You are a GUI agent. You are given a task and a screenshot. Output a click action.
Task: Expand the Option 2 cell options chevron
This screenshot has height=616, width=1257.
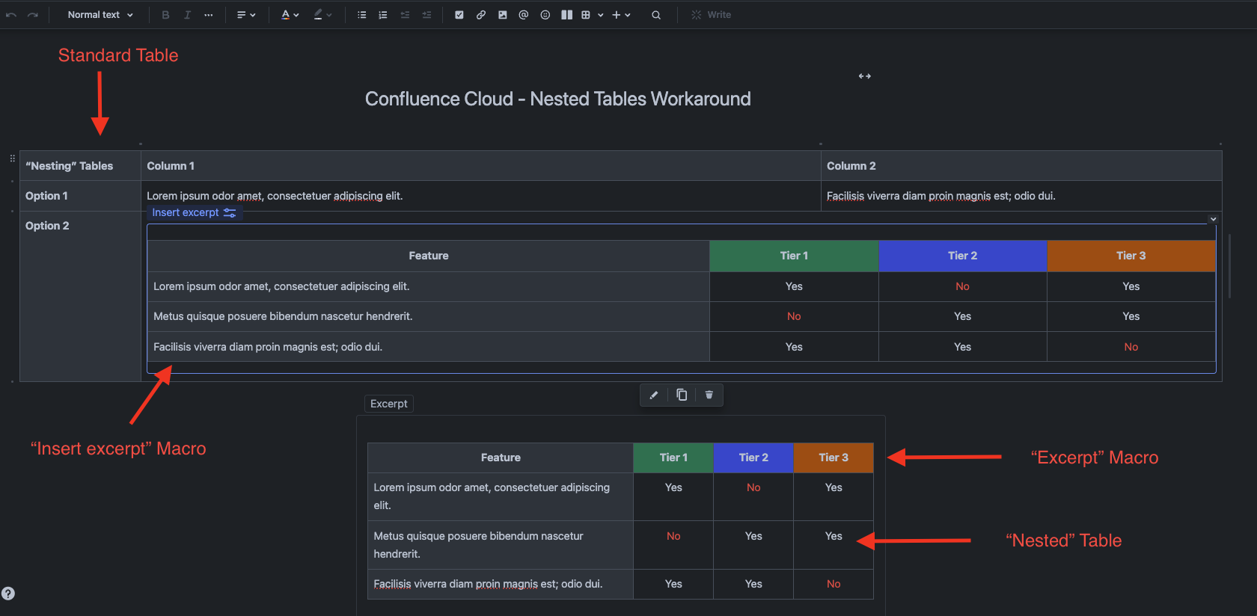click(x=1213, y=219)
